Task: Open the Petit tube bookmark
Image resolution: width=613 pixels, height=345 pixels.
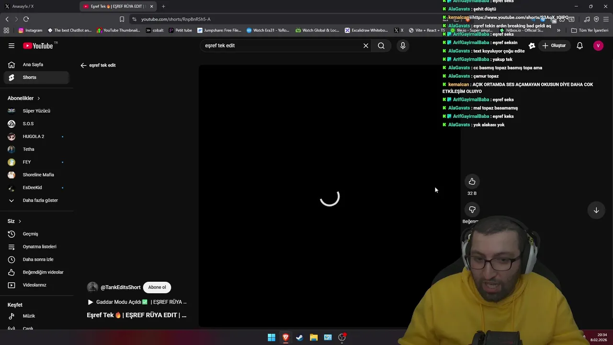Action: tap(180, 30)
